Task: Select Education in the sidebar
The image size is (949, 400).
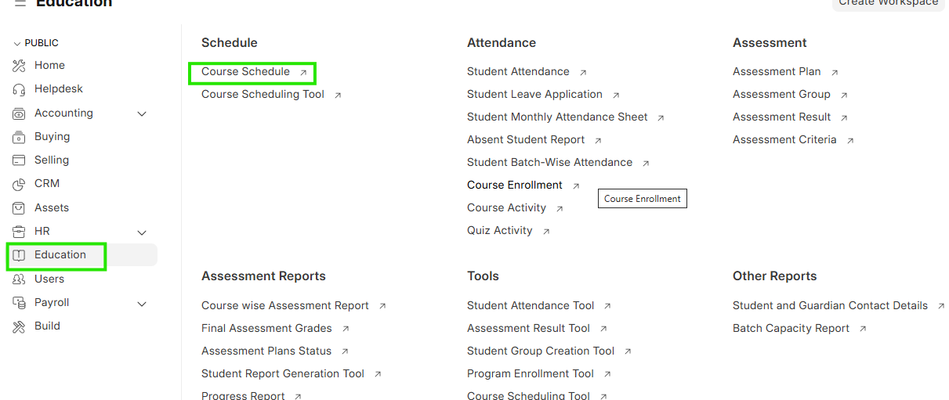Action: click(60, 255)
